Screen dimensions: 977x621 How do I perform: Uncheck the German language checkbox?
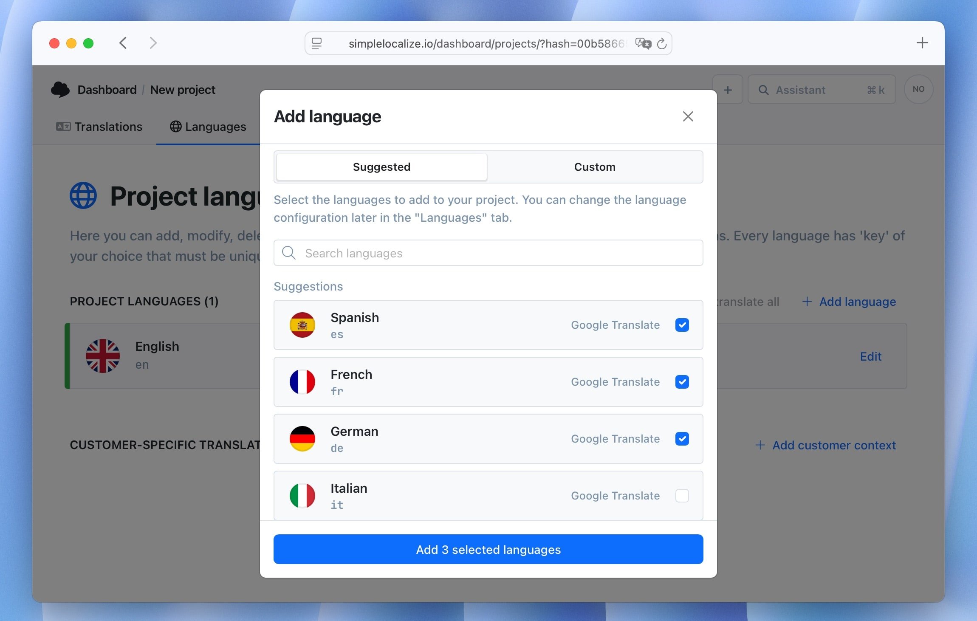(x=682, y=439)
